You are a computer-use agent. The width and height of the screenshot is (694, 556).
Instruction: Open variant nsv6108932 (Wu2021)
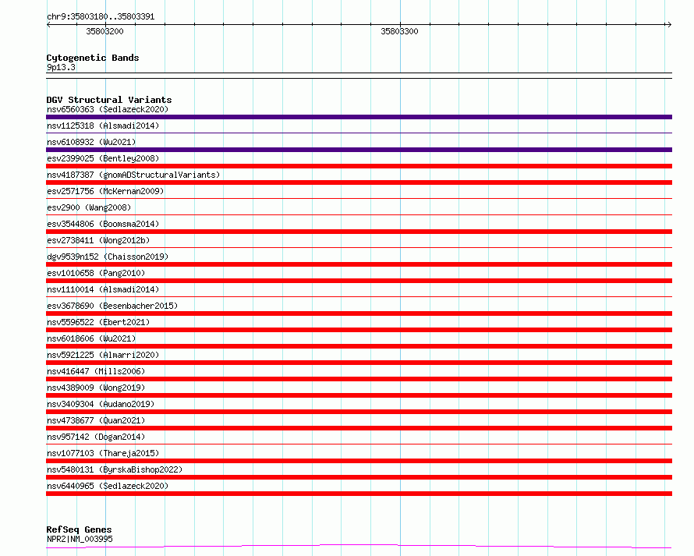coord(91,142)
